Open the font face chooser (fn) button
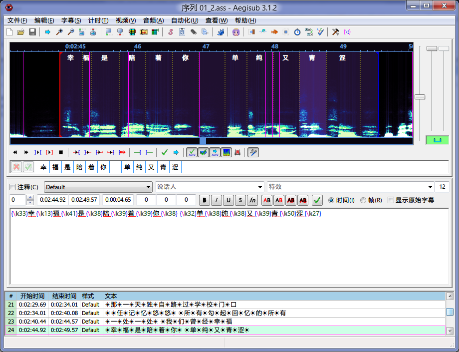The width and height of the screenshot is (459, 352). coord(252,200)
